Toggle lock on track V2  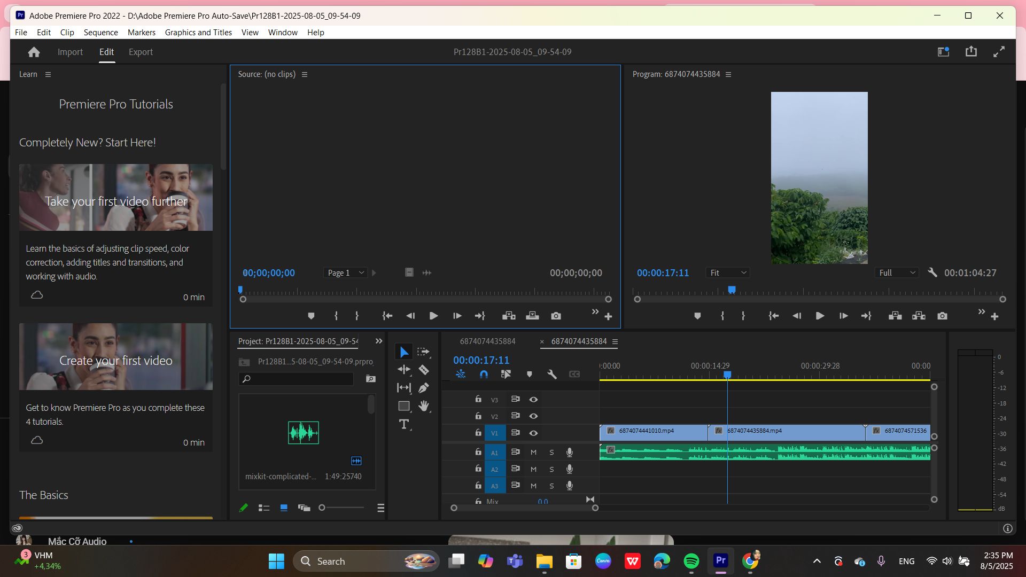tap(478, 416)
